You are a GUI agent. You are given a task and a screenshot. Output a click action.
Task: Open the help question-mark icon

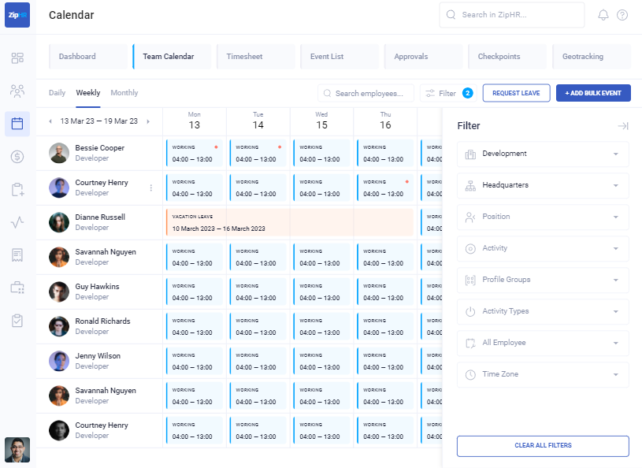click(x=622, y=15)
